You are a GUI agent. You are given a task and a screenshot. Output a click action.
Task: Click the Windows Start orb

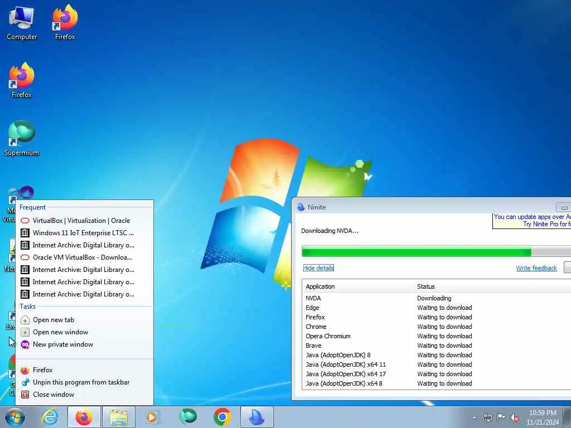[x=15, y=417]
